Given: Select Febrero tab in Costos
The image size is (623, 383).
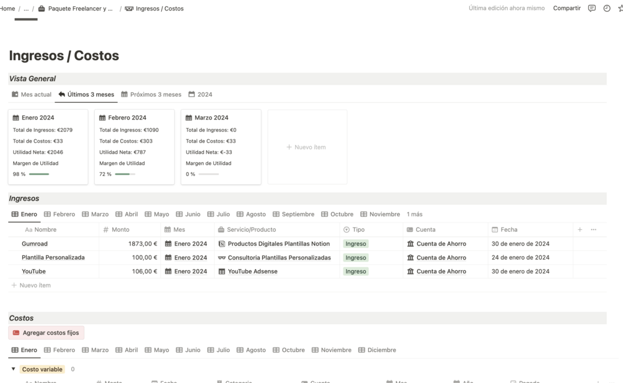Looking at the screenshot, I should point(60,350).
